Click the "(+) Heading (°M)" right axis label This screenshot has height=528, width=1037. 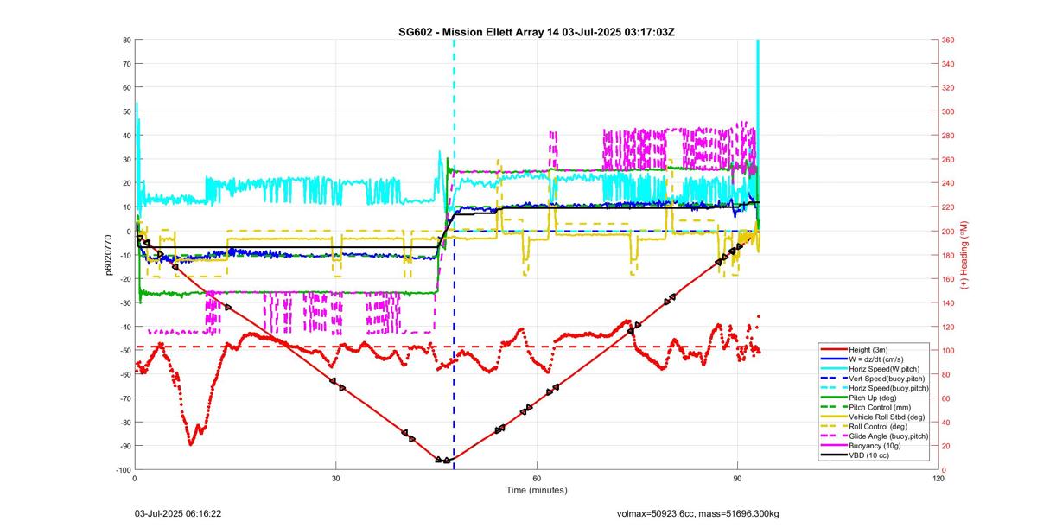click(x=965, y=255)
